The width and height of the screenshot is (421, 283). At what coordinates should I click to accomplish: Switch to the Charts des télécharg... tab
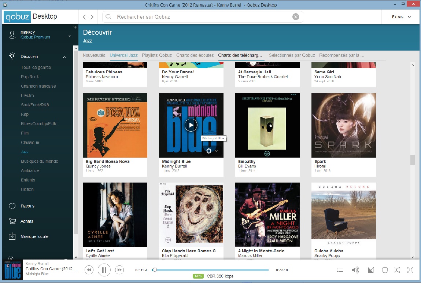coord(240,55)
